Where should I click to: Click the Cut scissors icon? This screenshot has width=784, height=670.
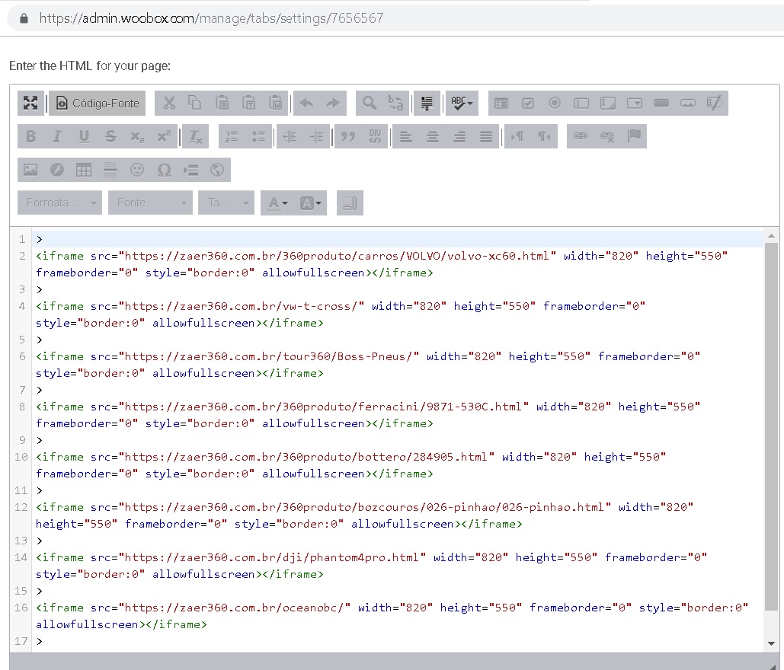tap(168, 104)
